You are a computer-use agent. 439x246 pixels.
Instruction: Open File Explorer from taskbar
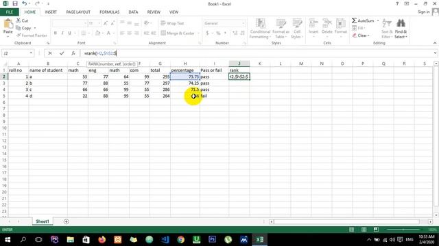coord(70,240)
